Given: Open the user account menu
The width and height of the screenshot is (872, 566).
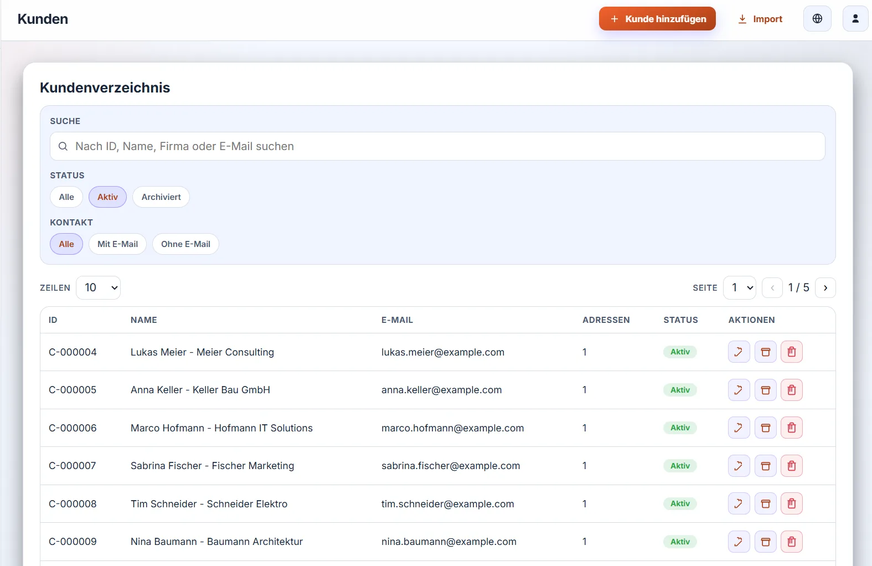Looking at the screenshot, I should (x=855, y=19).
